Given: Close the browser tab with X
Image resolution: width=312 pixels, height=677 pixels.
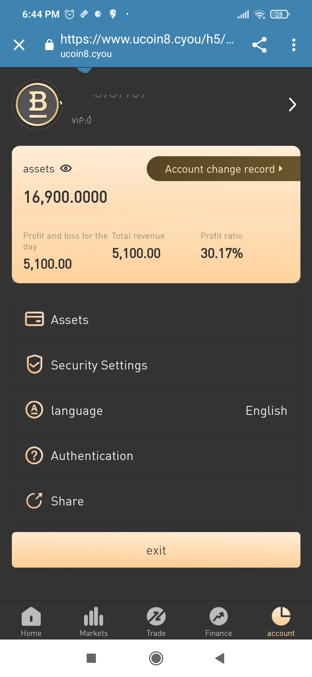Looking at the screenshot, I should (19, 45).
